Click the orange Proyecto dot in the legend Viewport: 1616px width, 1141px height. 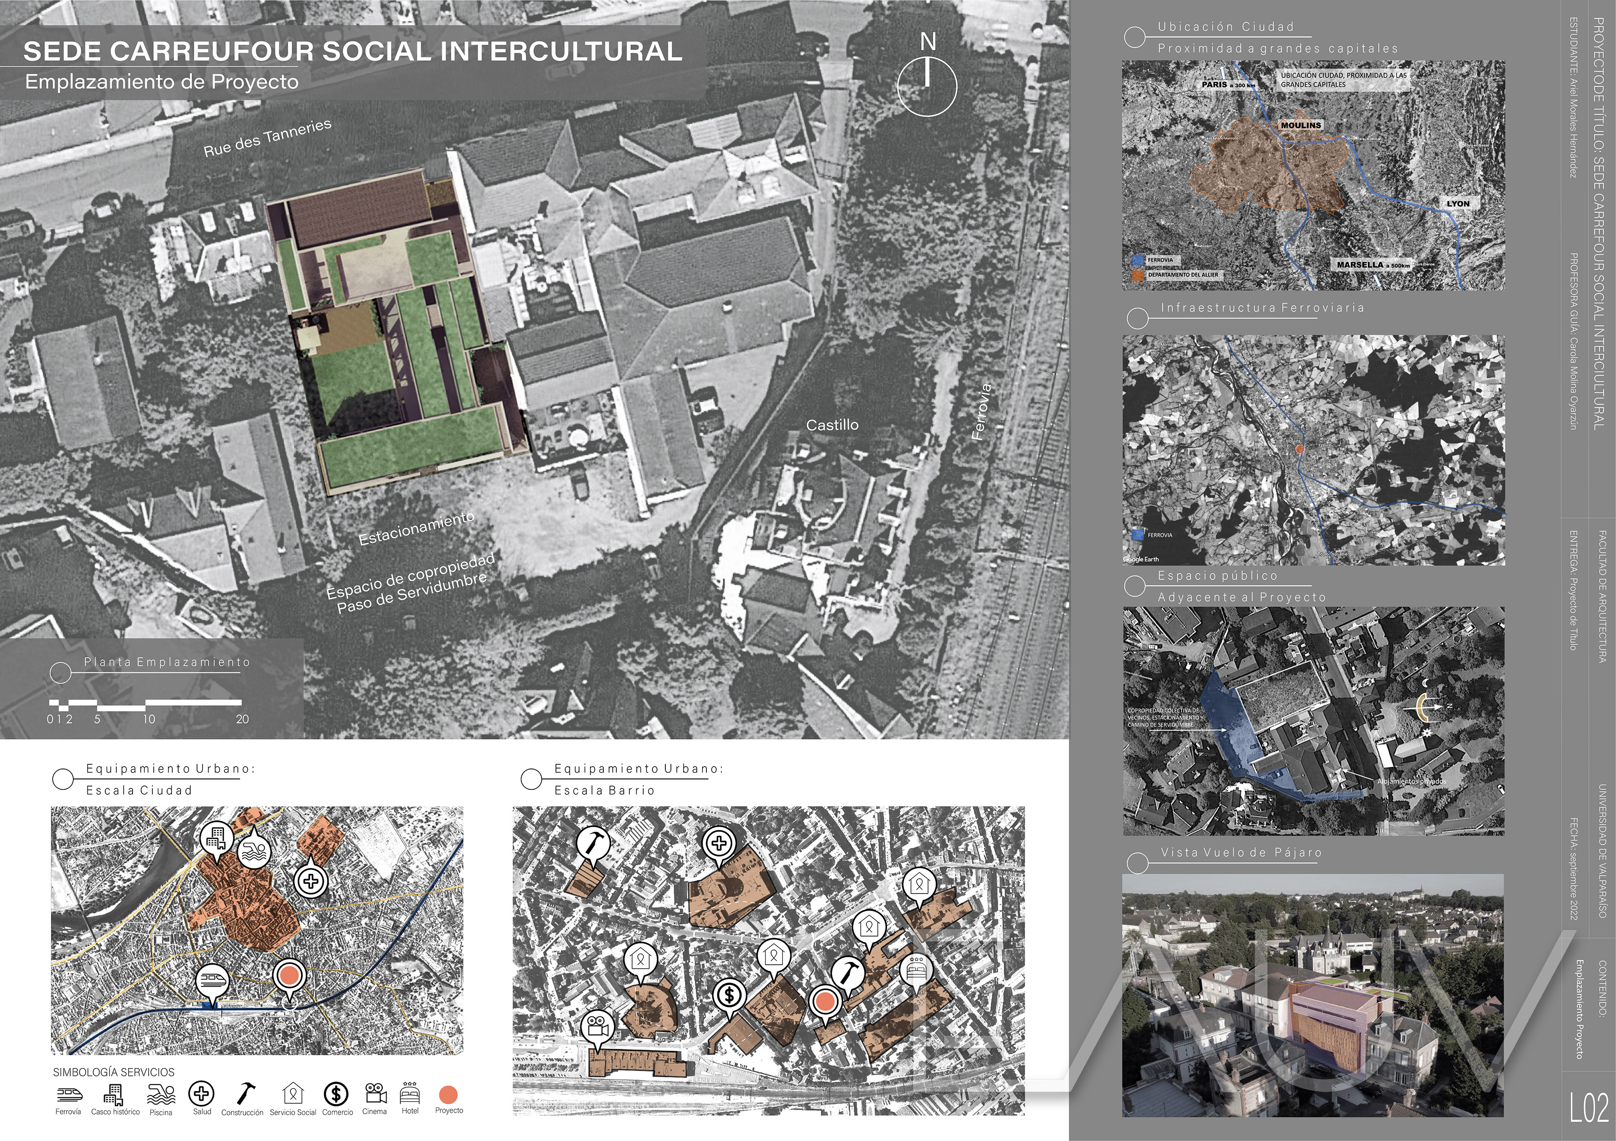448,1094
